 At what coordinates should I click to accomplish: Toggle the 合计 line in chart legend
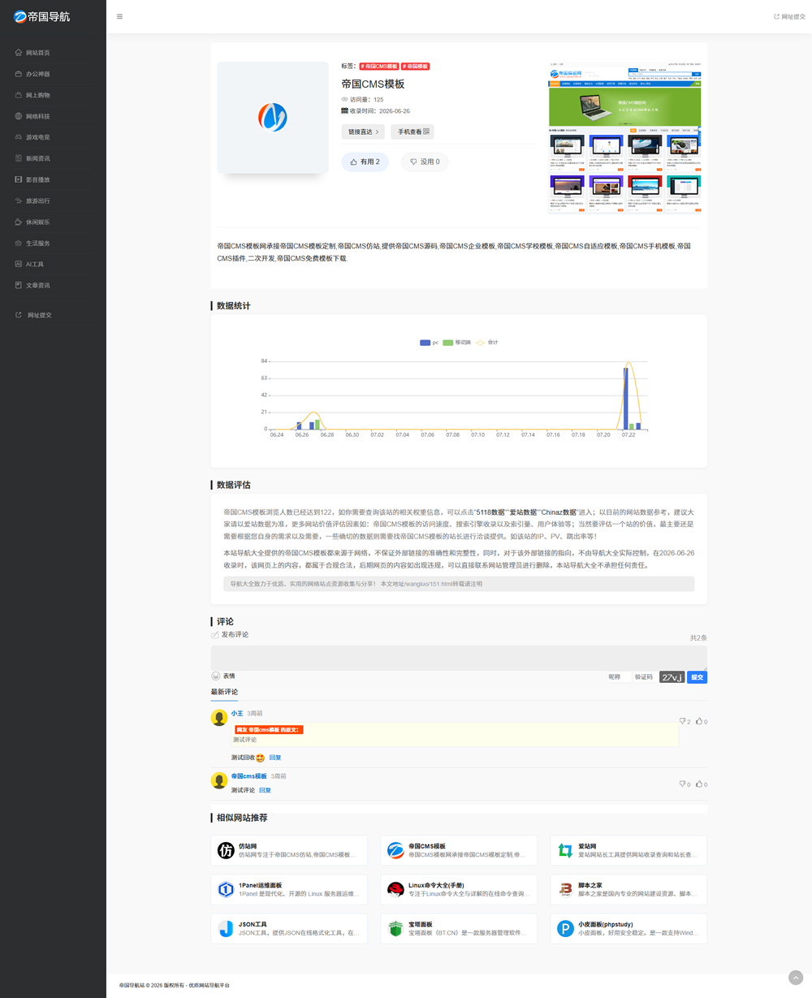coord(486,343)
